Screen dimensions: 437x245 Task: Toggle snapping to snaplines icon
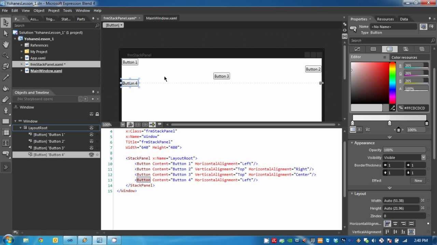tap(152, 125)
